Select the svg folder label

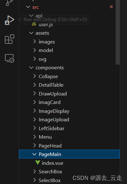click(42, 59)
